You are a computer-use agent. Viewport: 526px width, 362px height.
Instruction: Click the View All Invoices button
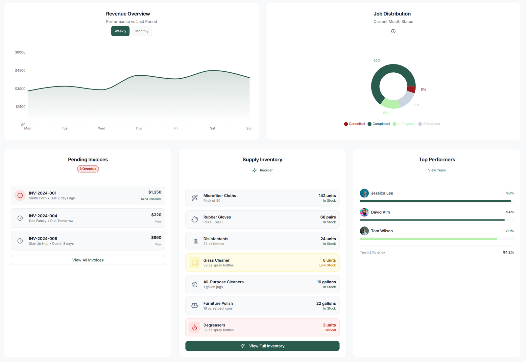(88, 260)
